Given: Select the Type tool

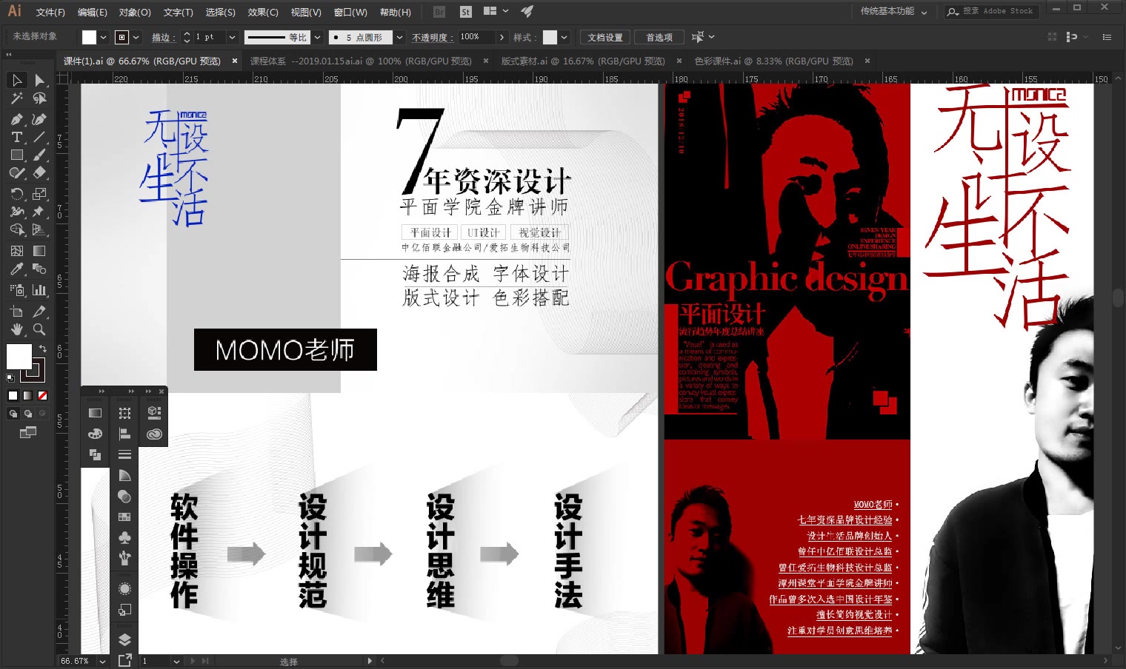Looking at the screenshot, I should tap(16, 136).
